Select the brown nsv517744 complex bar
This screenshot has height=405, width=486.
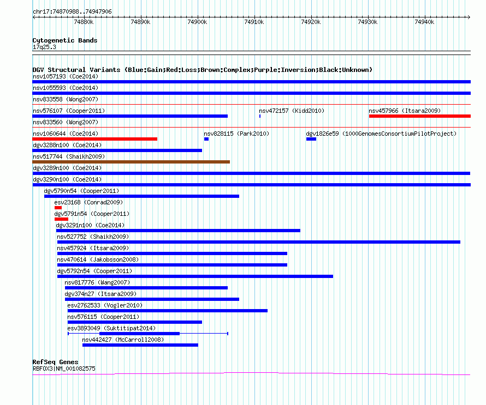click(131, 162)
